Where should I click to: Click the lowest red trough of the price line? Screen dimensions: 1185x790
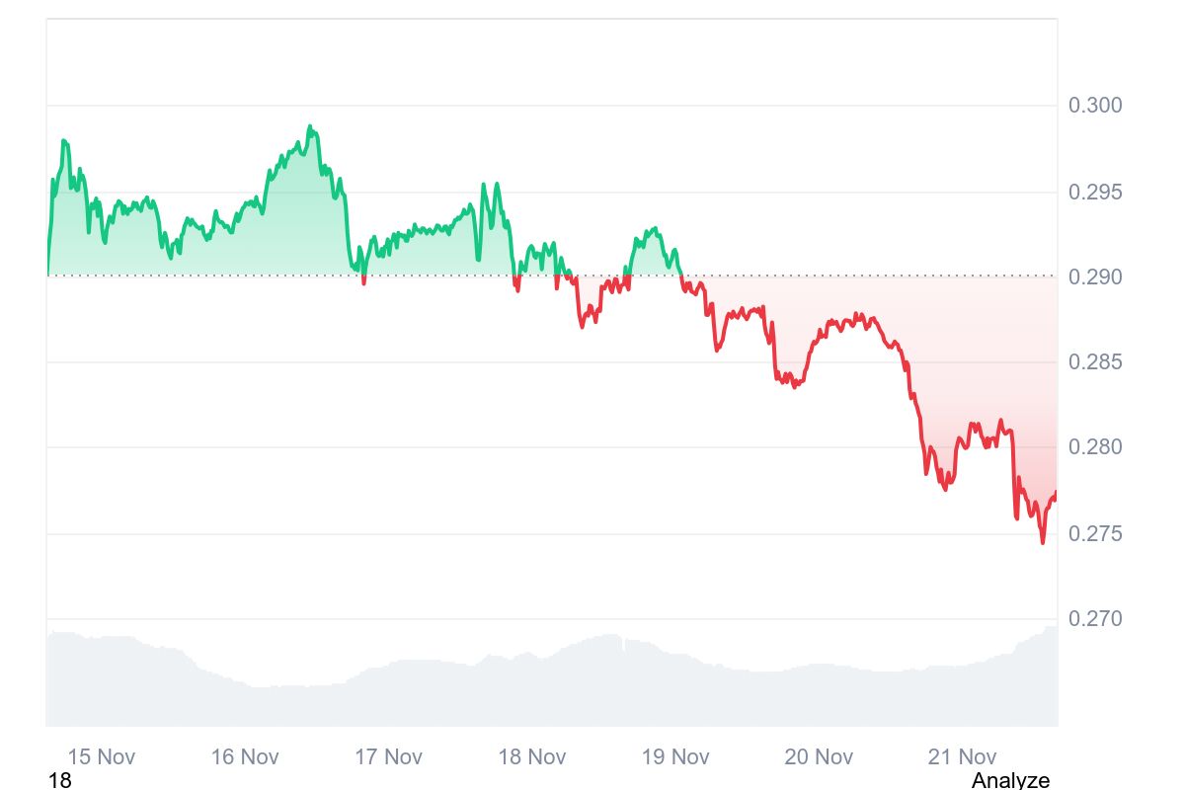[x=1042, y=542]
